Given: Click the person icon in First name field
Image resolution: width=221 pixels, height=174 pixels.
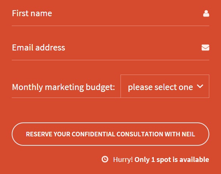Looking at the screenshot, I should tap(206, 14).
